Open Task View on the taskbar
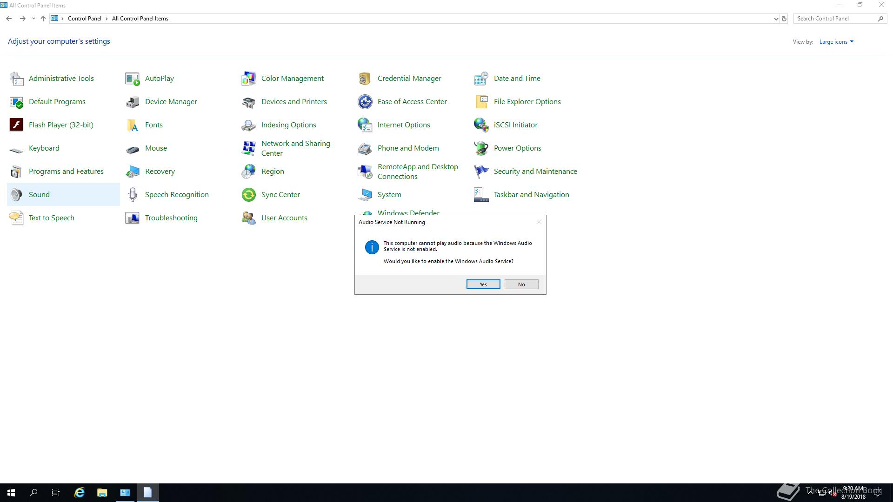Viewport: 893px width, 502px height. [x=56, y=493]
